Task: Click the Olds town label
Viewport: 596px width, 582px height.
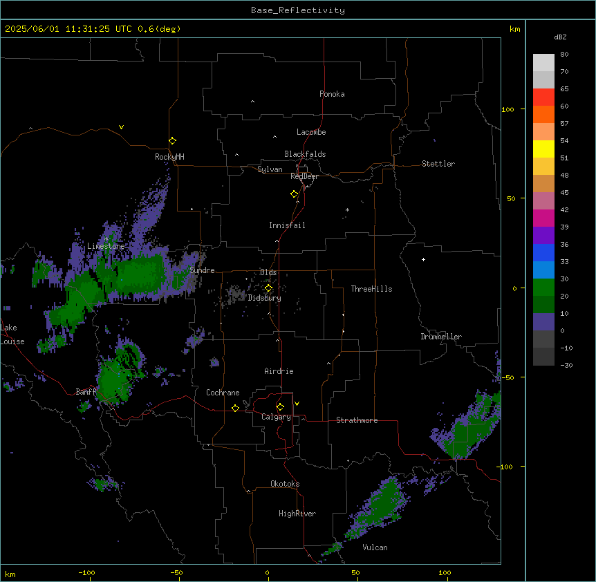Action: click(268, 272)
